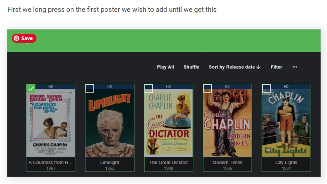Click the Pinterest Save button

click(24, 38)
